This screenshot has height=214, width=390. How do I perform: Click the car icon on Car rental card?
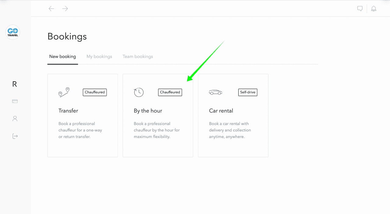215,92
